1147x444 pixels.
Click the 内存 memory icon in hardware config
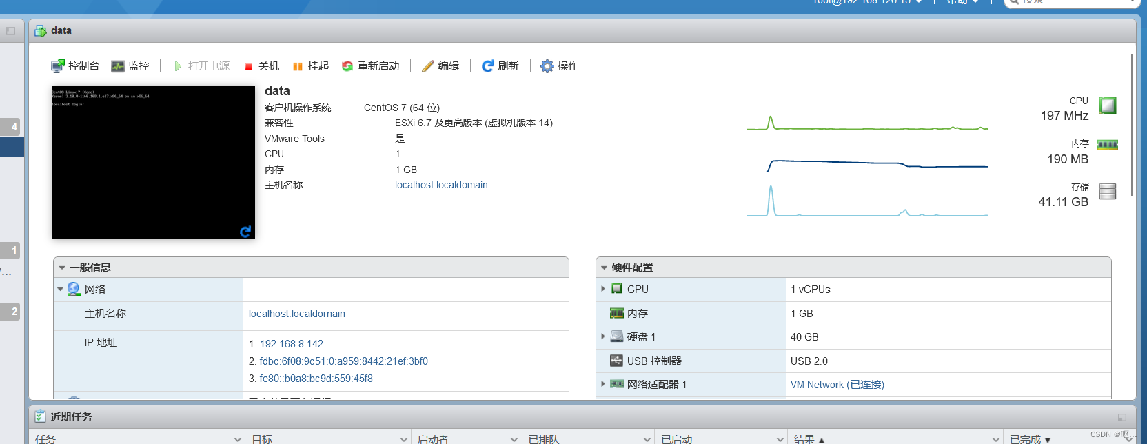click(617, 313)
